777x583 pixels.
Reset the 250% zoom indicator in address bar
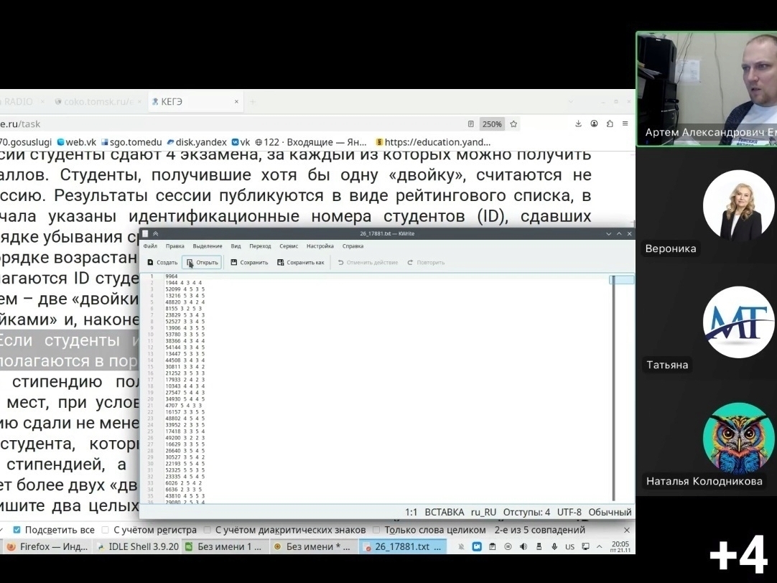pos(492,124)
